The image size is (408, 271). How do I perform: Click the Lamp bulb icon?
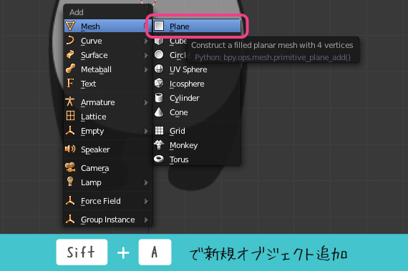pyautogui.click(x=70, y=182)
